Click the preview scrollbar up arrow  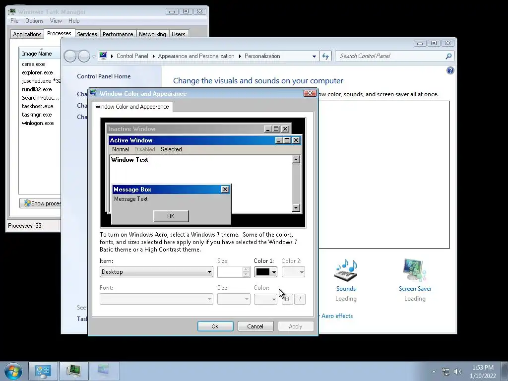click(296, 159)
